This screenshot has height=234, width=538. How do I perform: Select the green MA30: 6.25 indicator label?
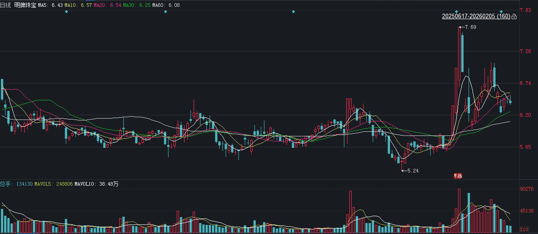(x=137, y=5)
